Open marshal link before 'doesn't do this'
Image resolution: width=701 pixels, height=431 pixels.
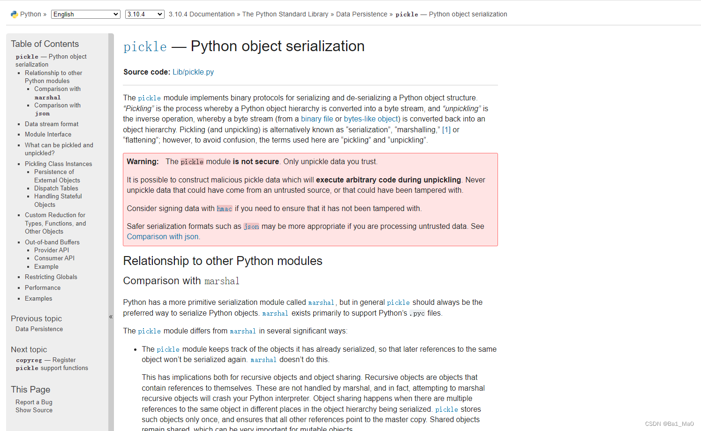point(264,360)
